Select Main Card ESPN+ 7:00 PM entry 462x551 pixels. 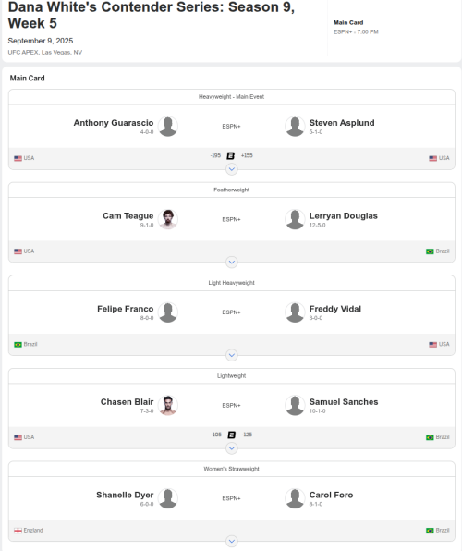tap(356, 27)
